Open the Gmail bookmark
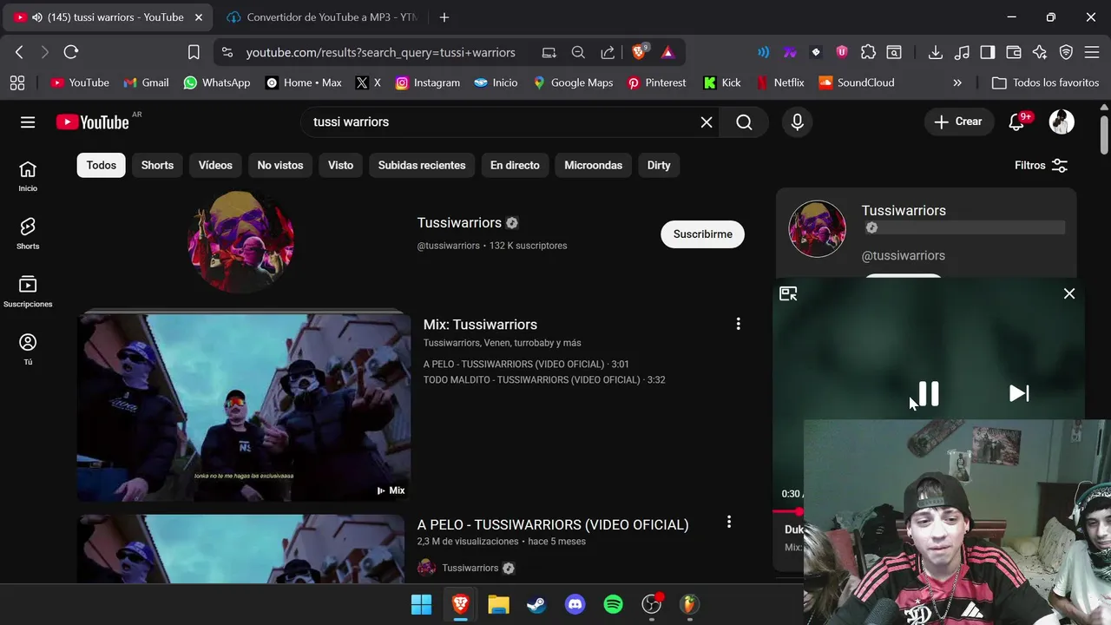Screen dimensions: 1111x625 (x=146, y=82)
